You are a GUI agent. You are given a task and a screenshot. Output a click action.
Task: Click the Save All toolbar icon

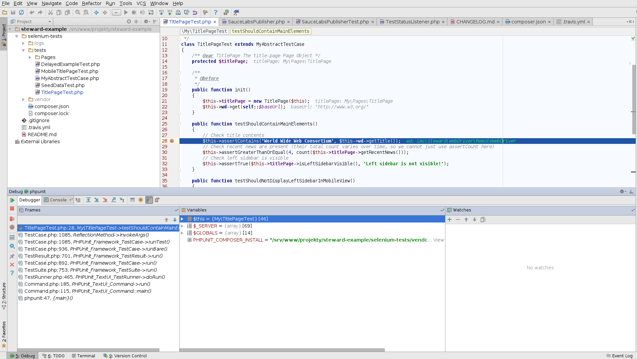(13, 12)
